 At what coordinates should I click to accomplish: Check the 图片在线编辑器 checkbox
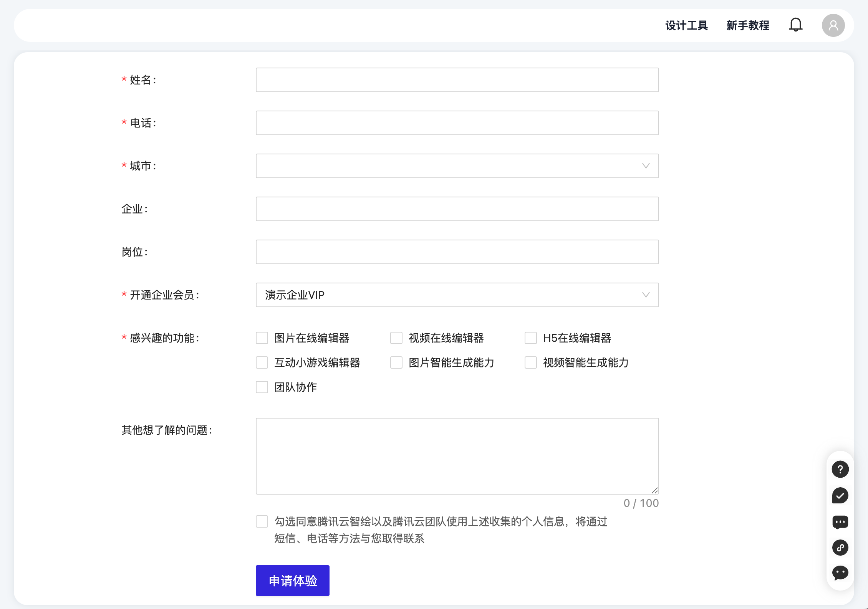262,338
